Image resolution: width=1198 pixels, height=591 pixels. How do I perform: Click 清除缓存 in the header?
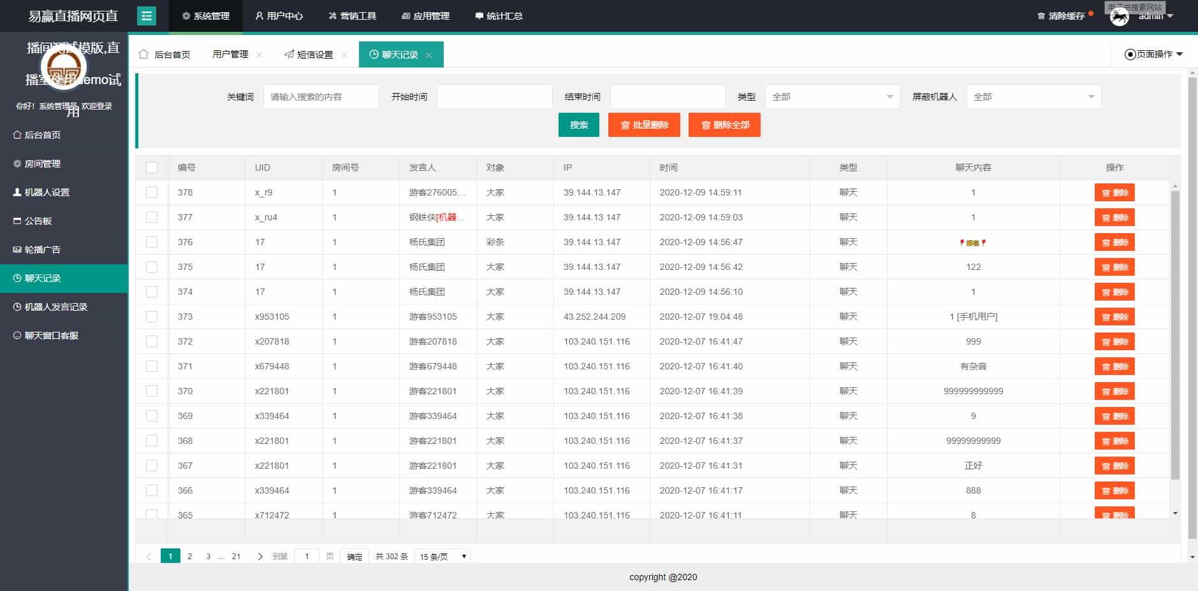pos(1061,16)
